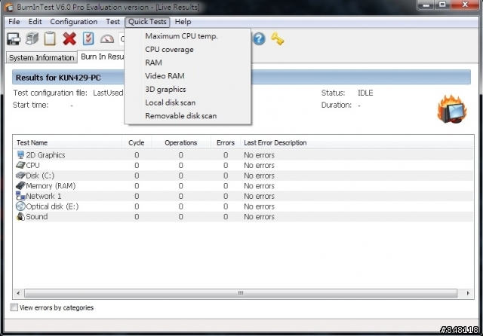
Task: Close the Quick Tests menu
Action: (147, 22)
